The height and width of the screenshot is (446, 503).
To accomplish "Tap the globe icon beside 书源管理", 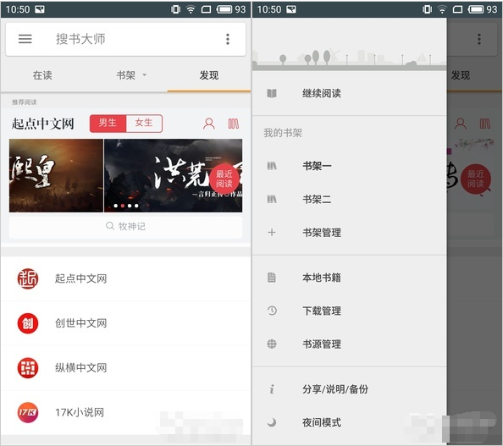I will point(272,344).
